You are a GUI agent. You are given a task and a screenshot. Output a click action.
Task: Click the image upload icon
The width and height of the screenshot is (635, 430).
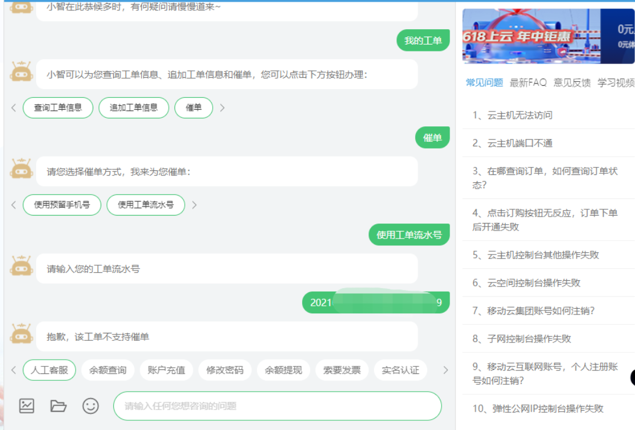point(27,405)
